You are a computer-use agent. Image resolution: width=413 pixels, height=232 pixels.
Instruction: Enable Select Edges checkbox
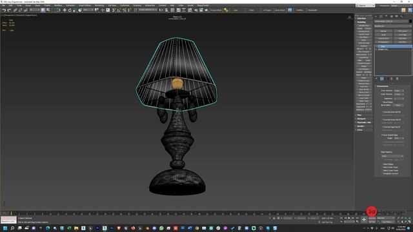(x=382, y=164)
